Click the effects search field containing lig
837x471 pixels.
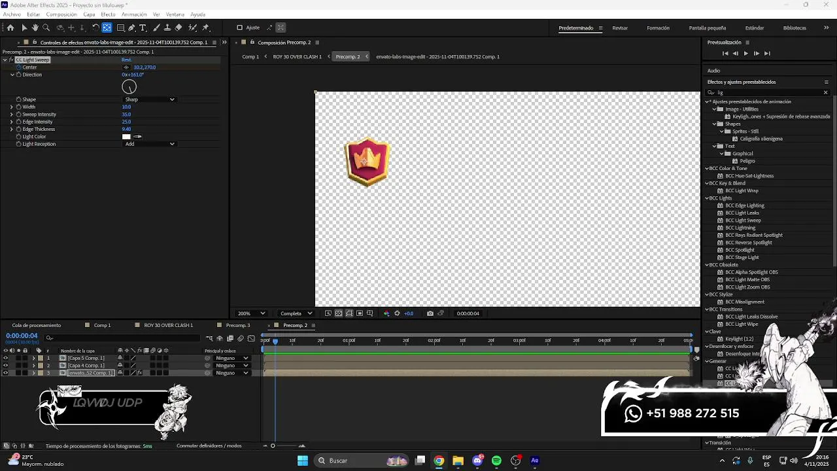tap(768, 92)
